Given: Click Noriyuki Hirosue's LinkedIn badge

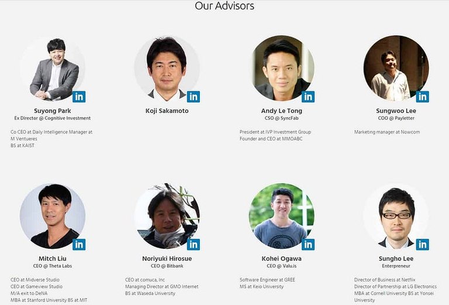Looking at the screenshot, I should (194, 244).
